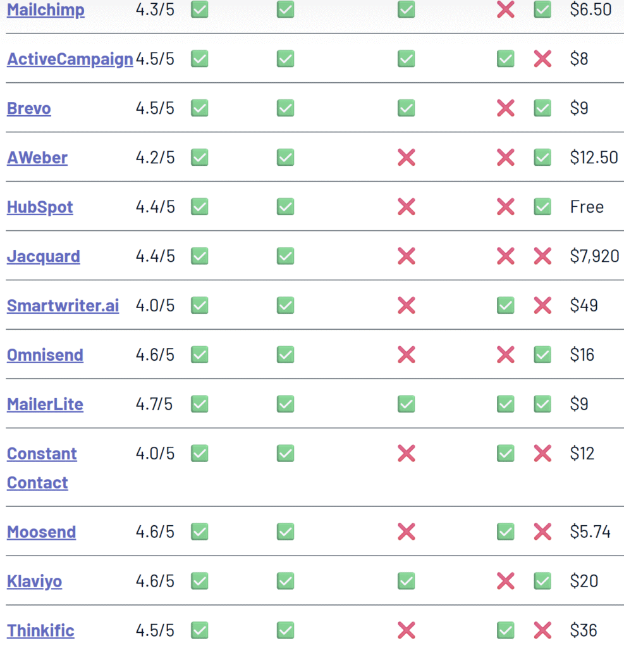This screenshot has width=624, height=648.
Task: Open the Smartwriter.ai link
Action: pyautogui.click(x=63, y=306)
